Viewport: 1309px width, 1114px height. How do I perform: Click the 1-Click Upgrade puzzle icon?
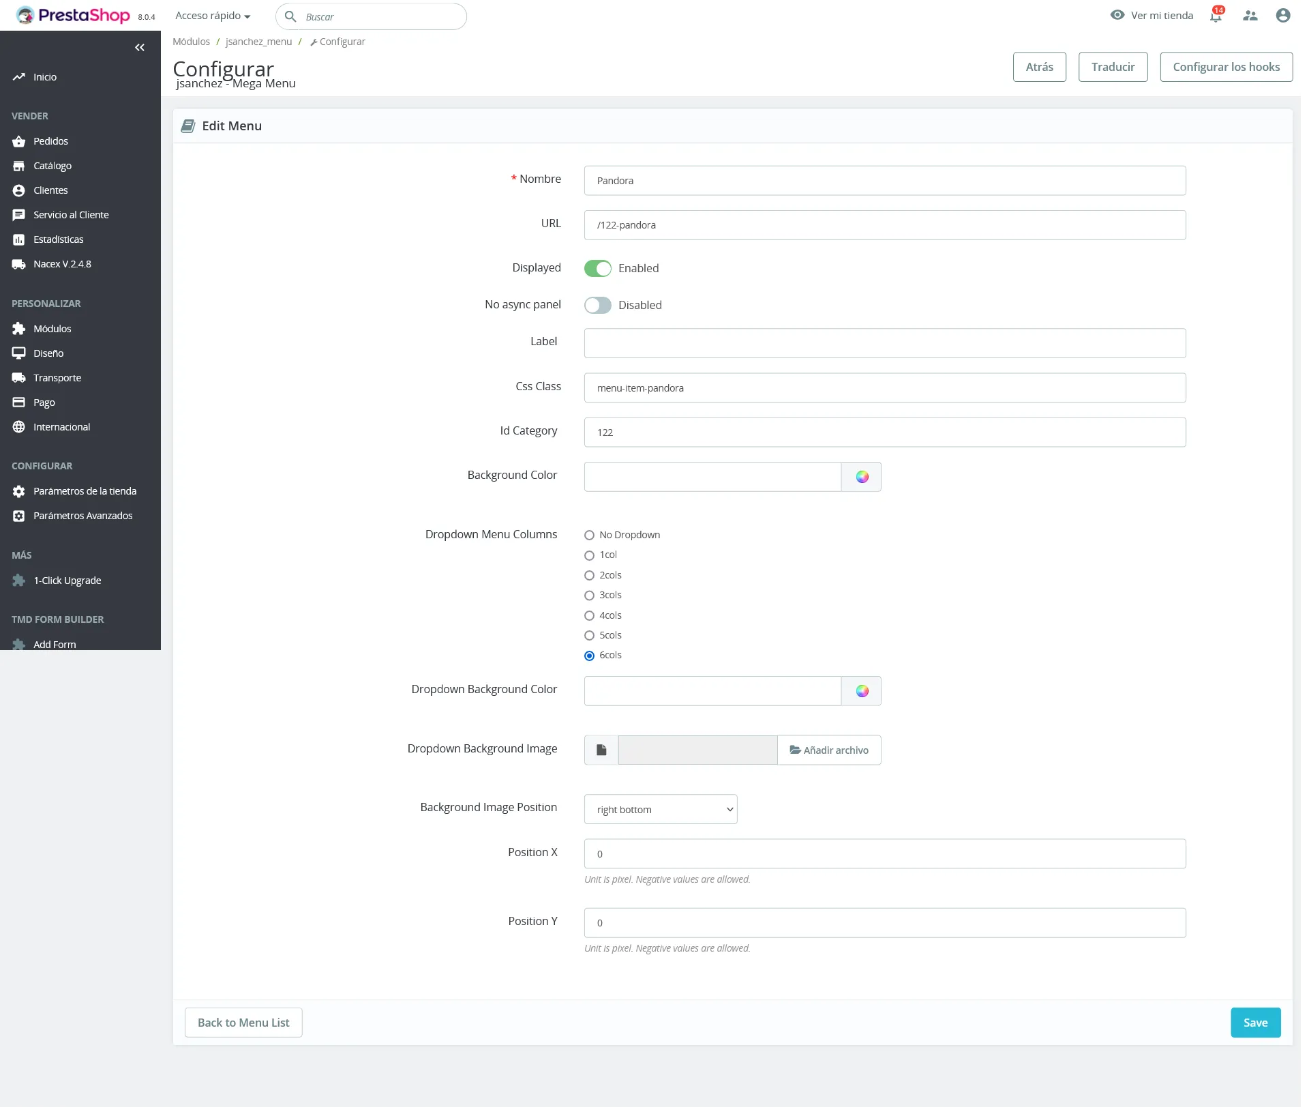19,581
